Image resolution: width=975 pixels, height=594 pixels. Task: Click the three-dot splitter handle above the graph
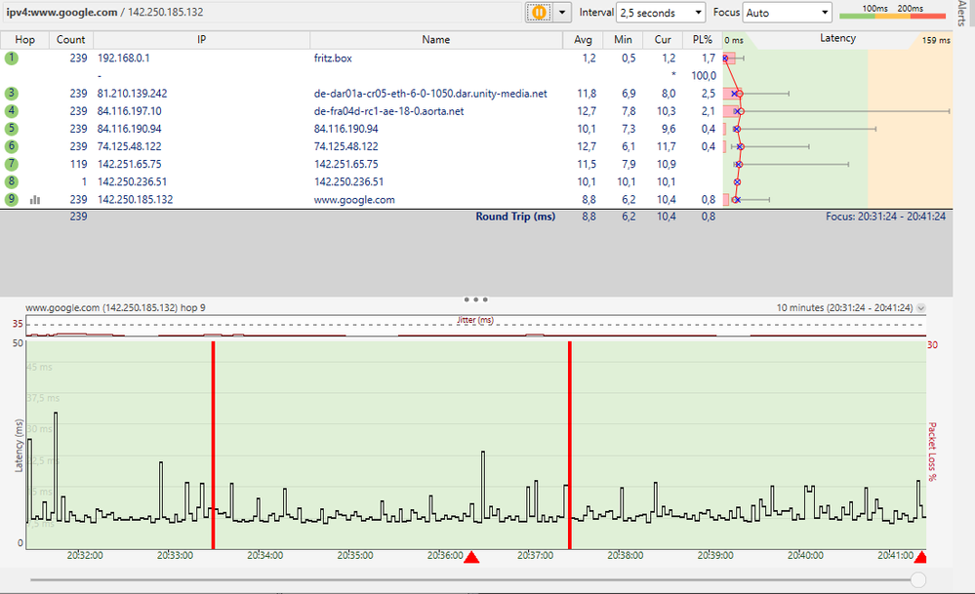click(475, 299)
